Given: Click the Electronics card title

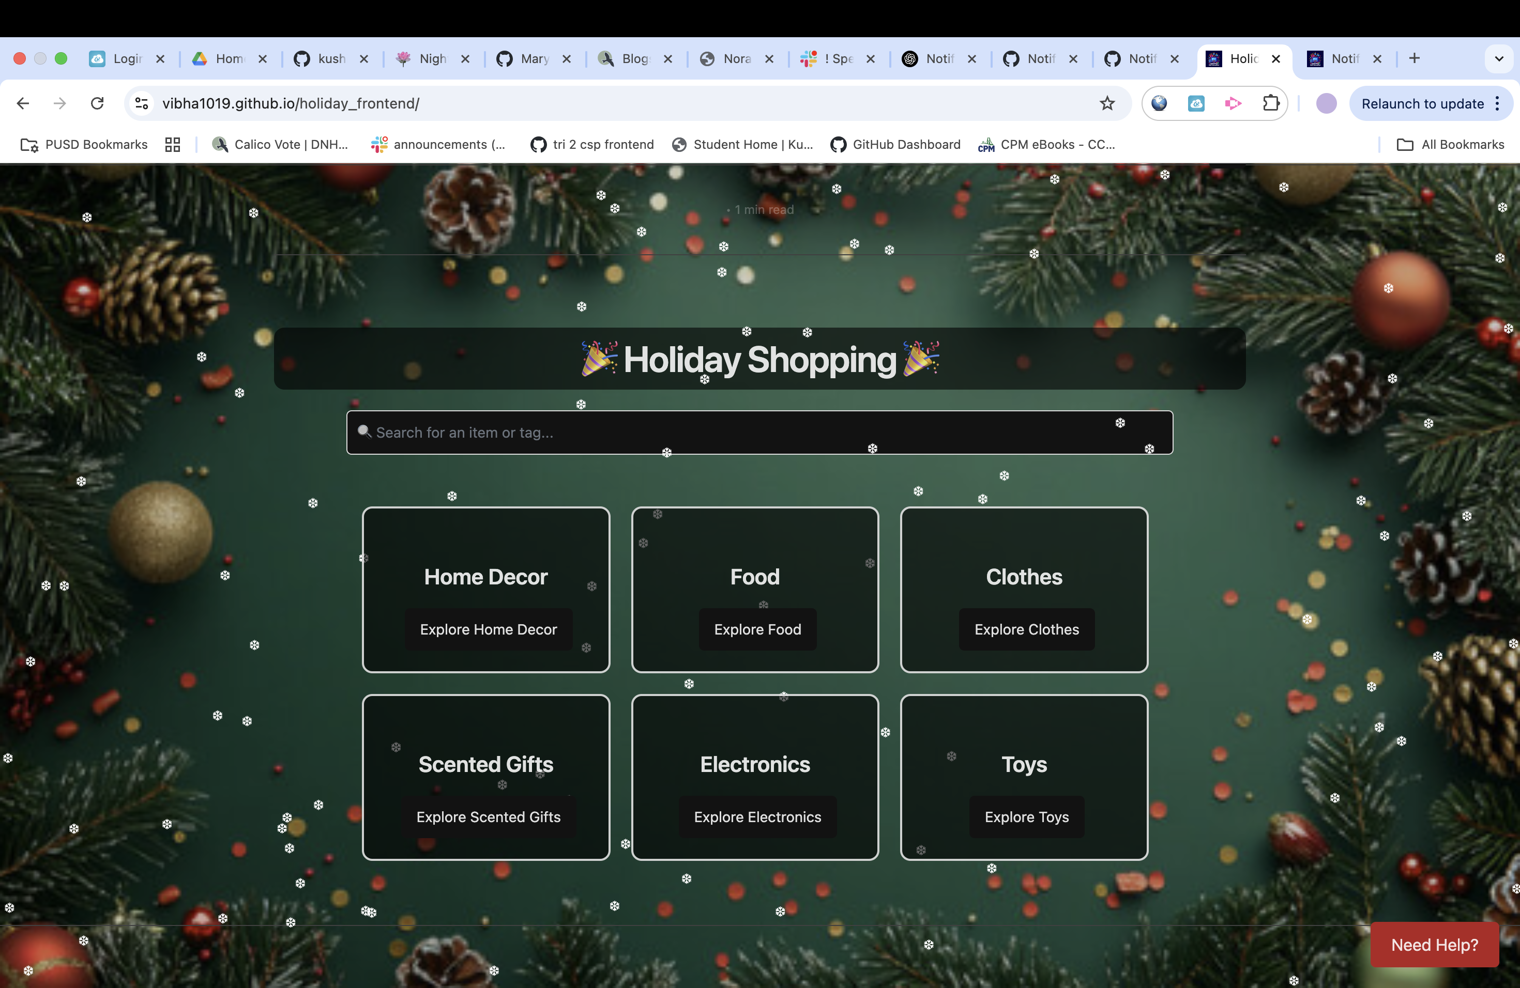Looking at the screenshot, I should 755,765.
